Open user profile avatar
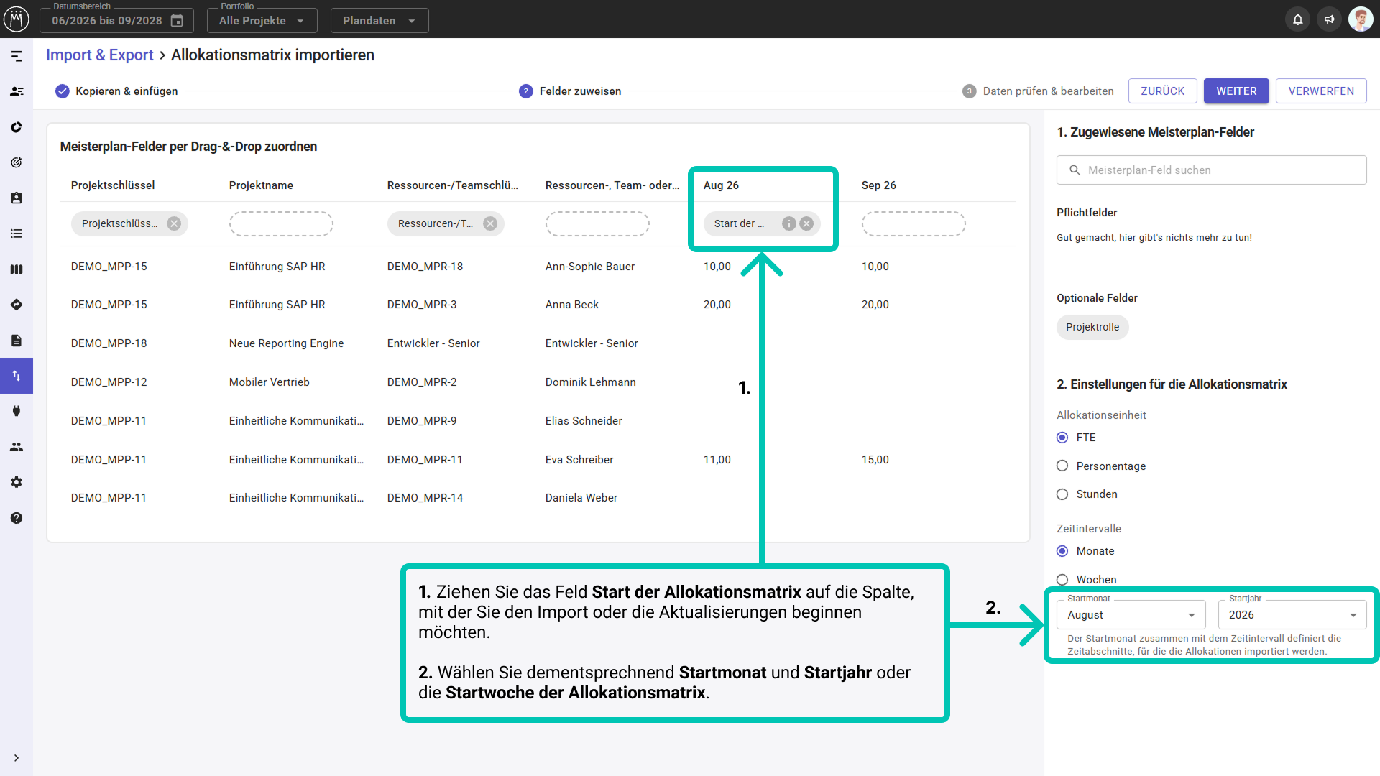Viewport: 1380px width, 776px height. [1360, 19]
